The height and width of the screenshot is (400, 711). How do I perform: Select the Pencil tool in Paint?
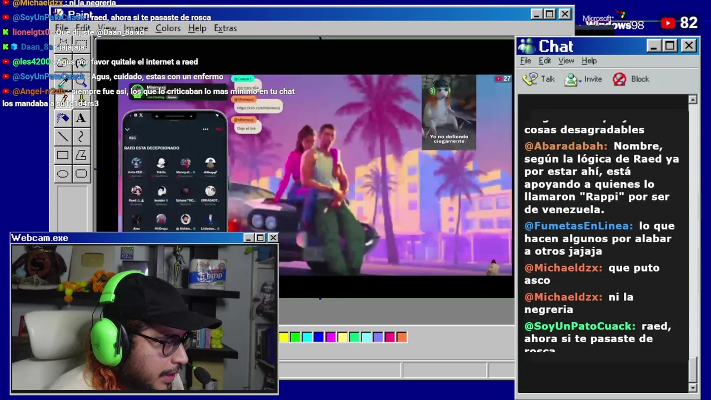tap(63, 99)
